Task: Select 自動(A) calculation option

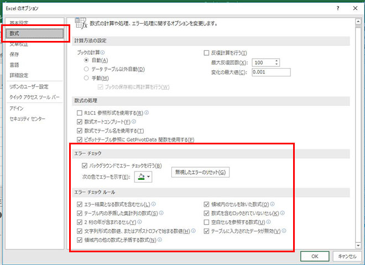Action: [x=86, y=60]
